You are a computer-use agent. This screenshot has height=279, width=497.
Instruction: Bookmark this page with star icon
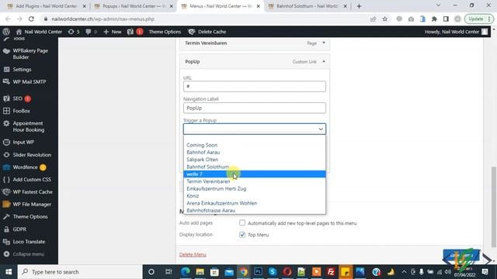point(385,19)
